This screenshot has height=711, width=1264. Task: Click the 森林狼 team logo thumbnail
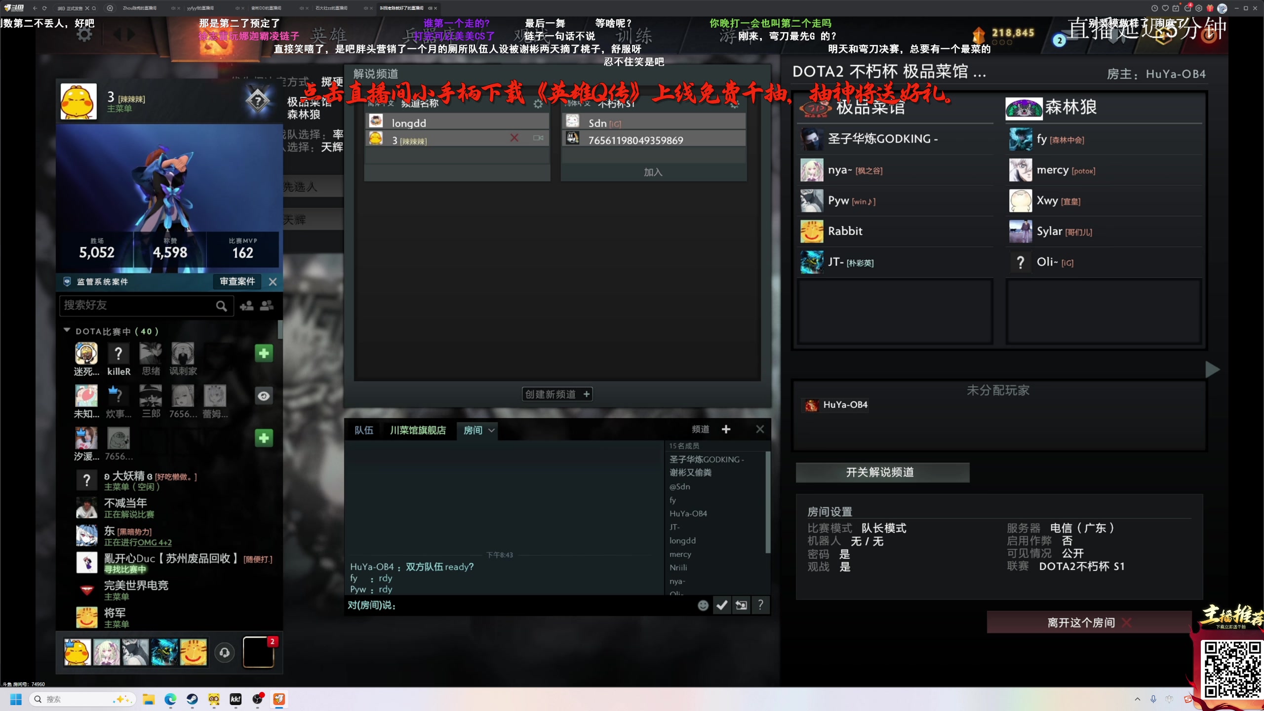click(1024, 108)
